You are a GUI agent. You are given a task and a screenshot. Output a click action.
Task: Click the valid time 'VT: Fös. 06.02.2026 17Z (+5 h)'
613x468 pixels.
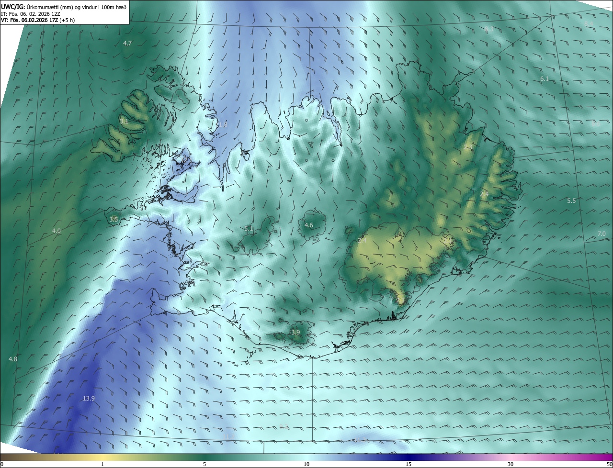38,20
